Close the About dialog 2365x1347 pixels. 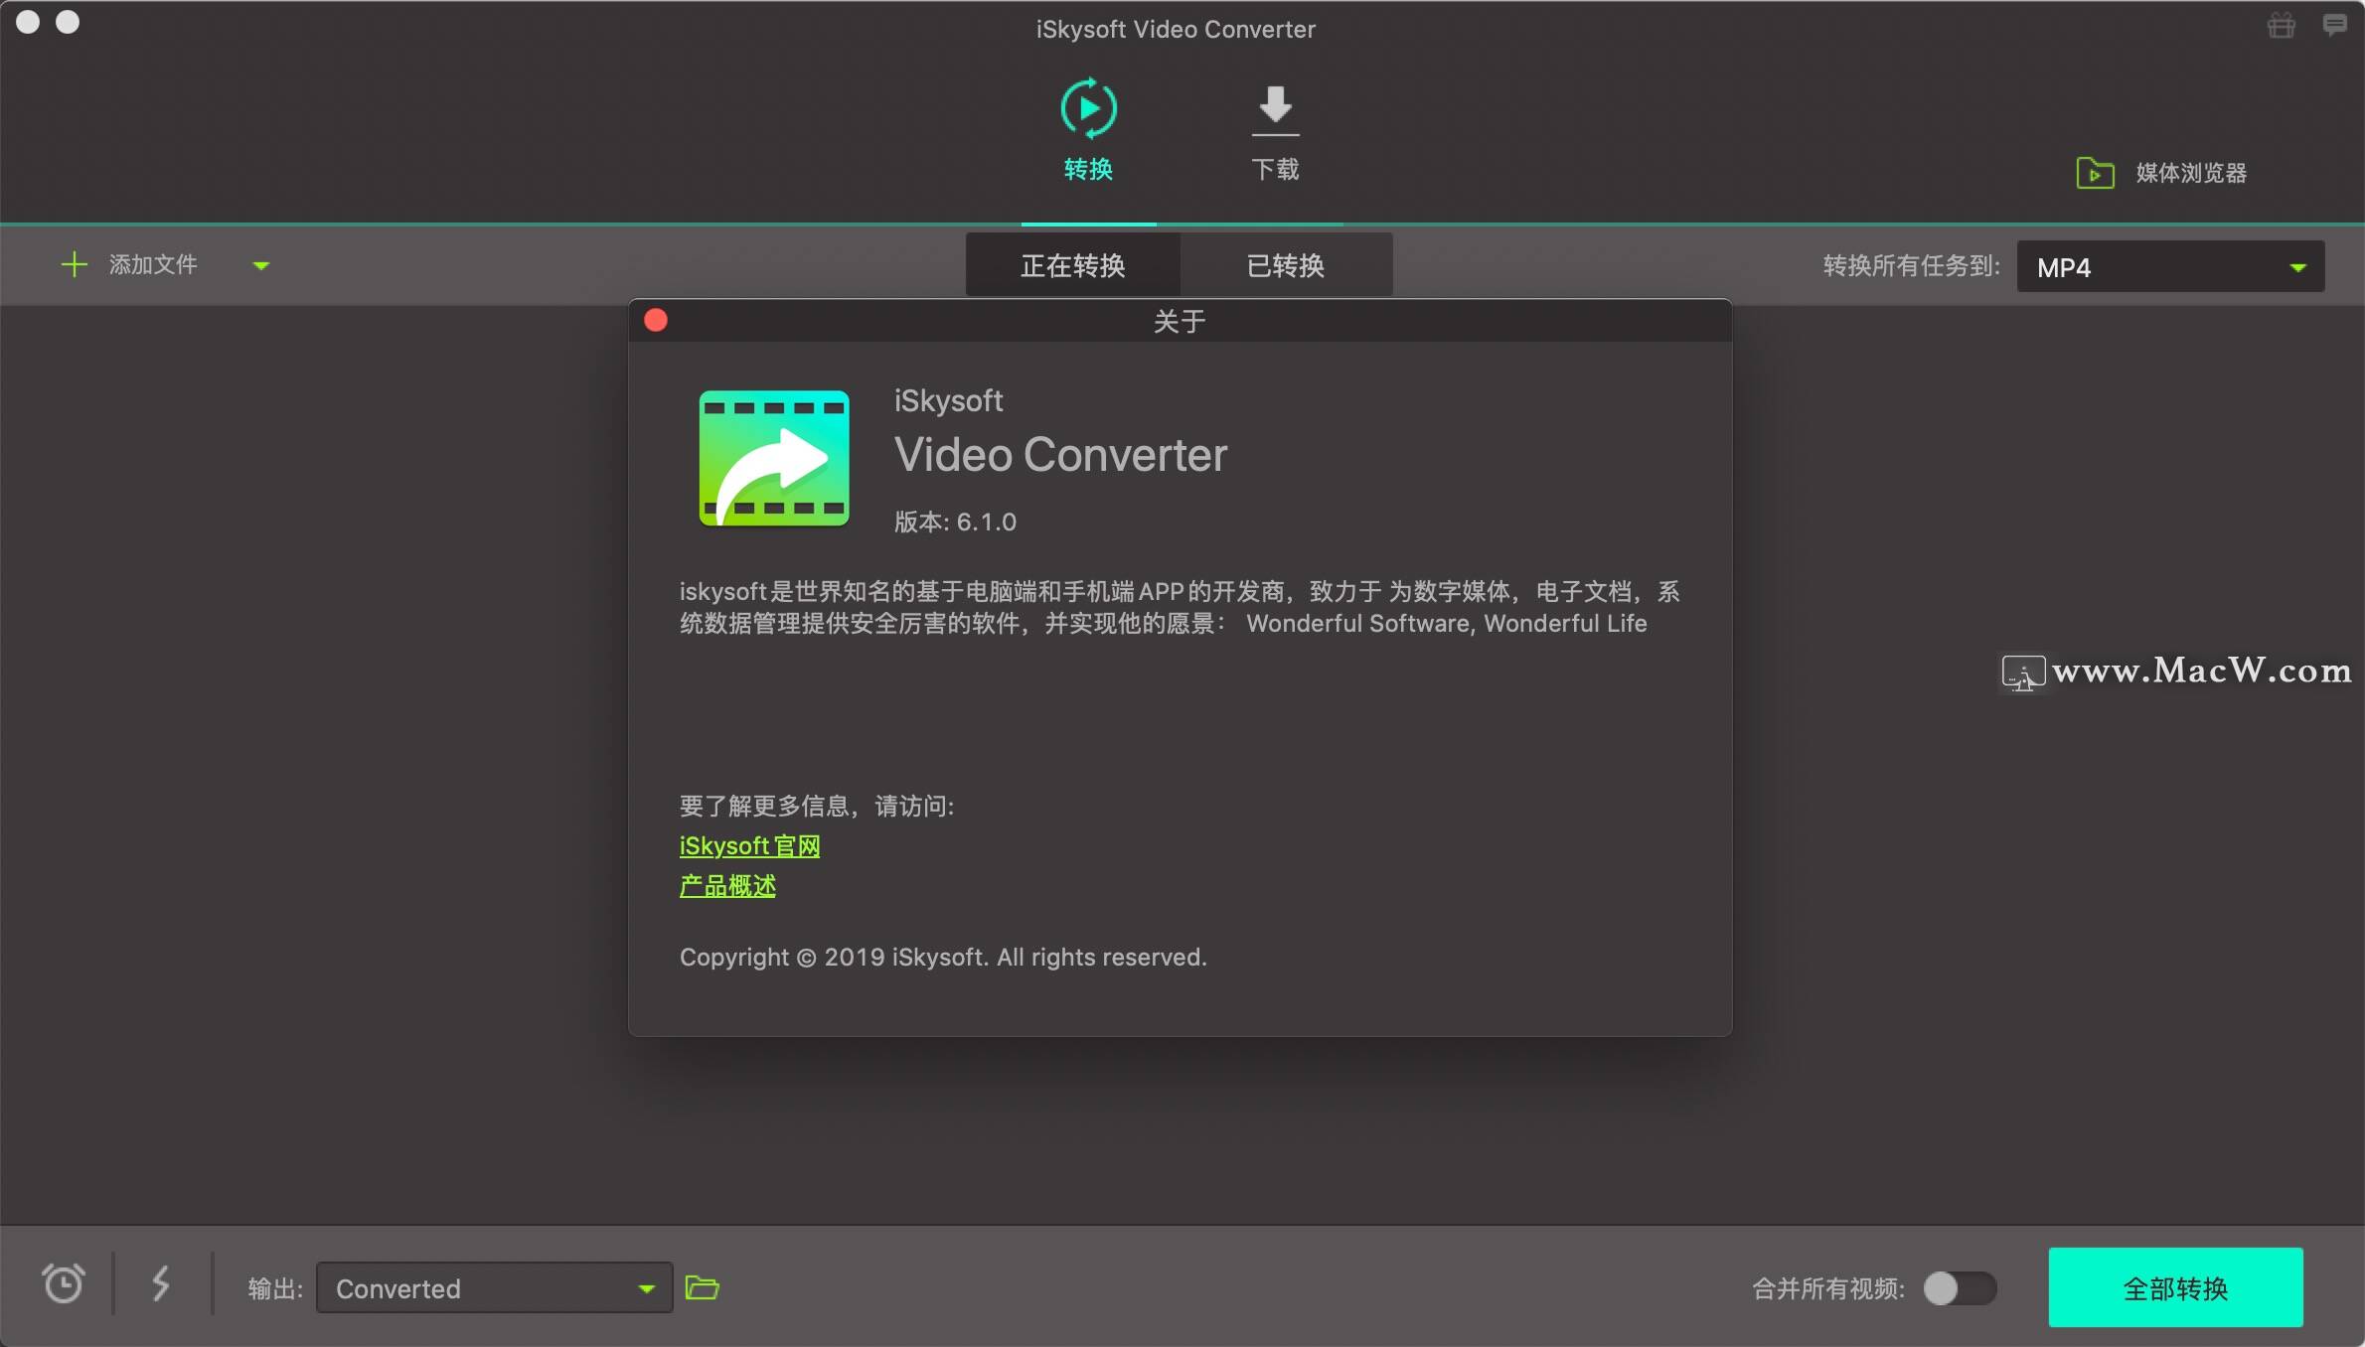click(656, 320)
